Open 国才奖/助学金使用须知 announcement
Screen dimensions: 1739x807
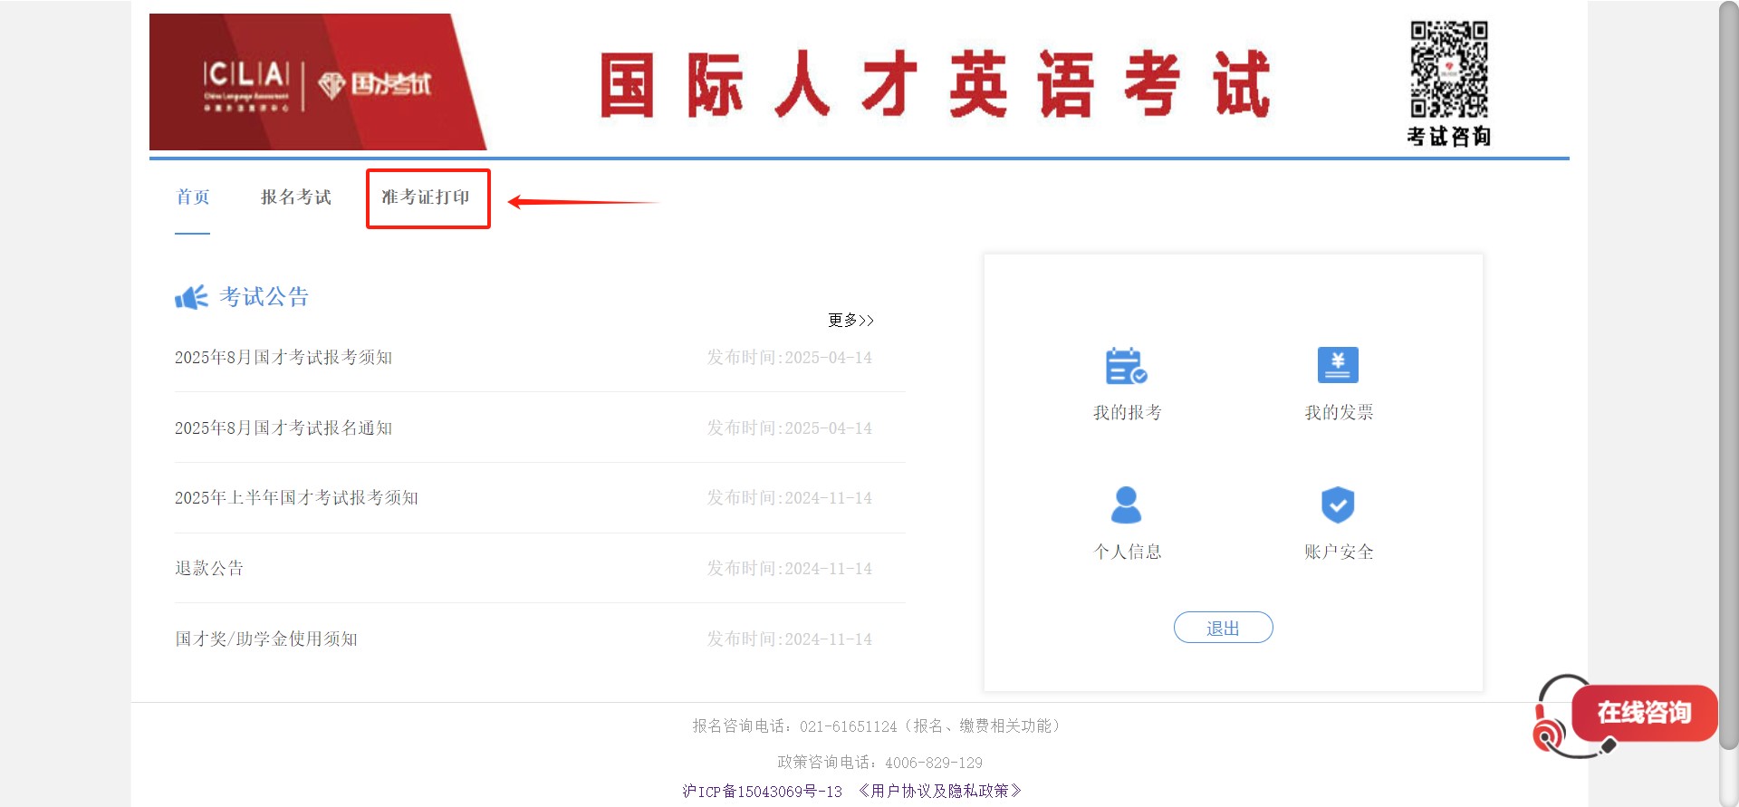click(x=266, y=639)
